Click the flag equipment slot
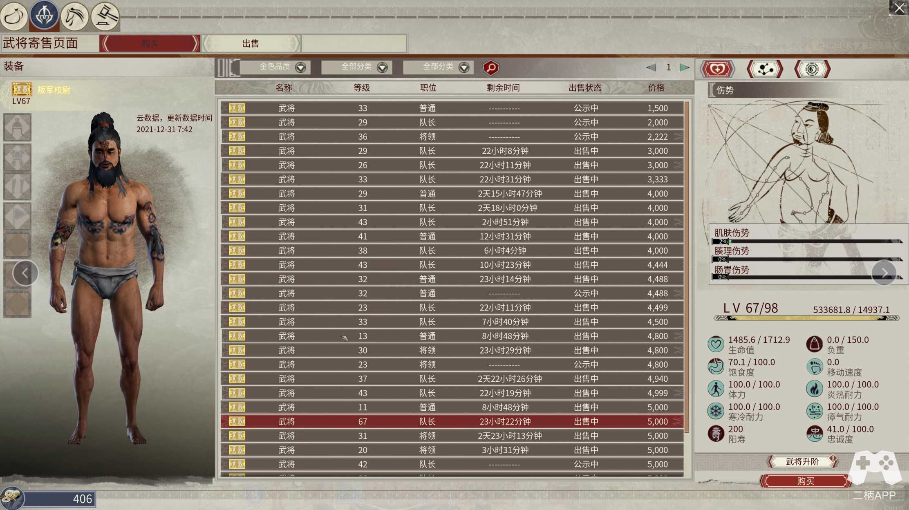 point(17,216)
